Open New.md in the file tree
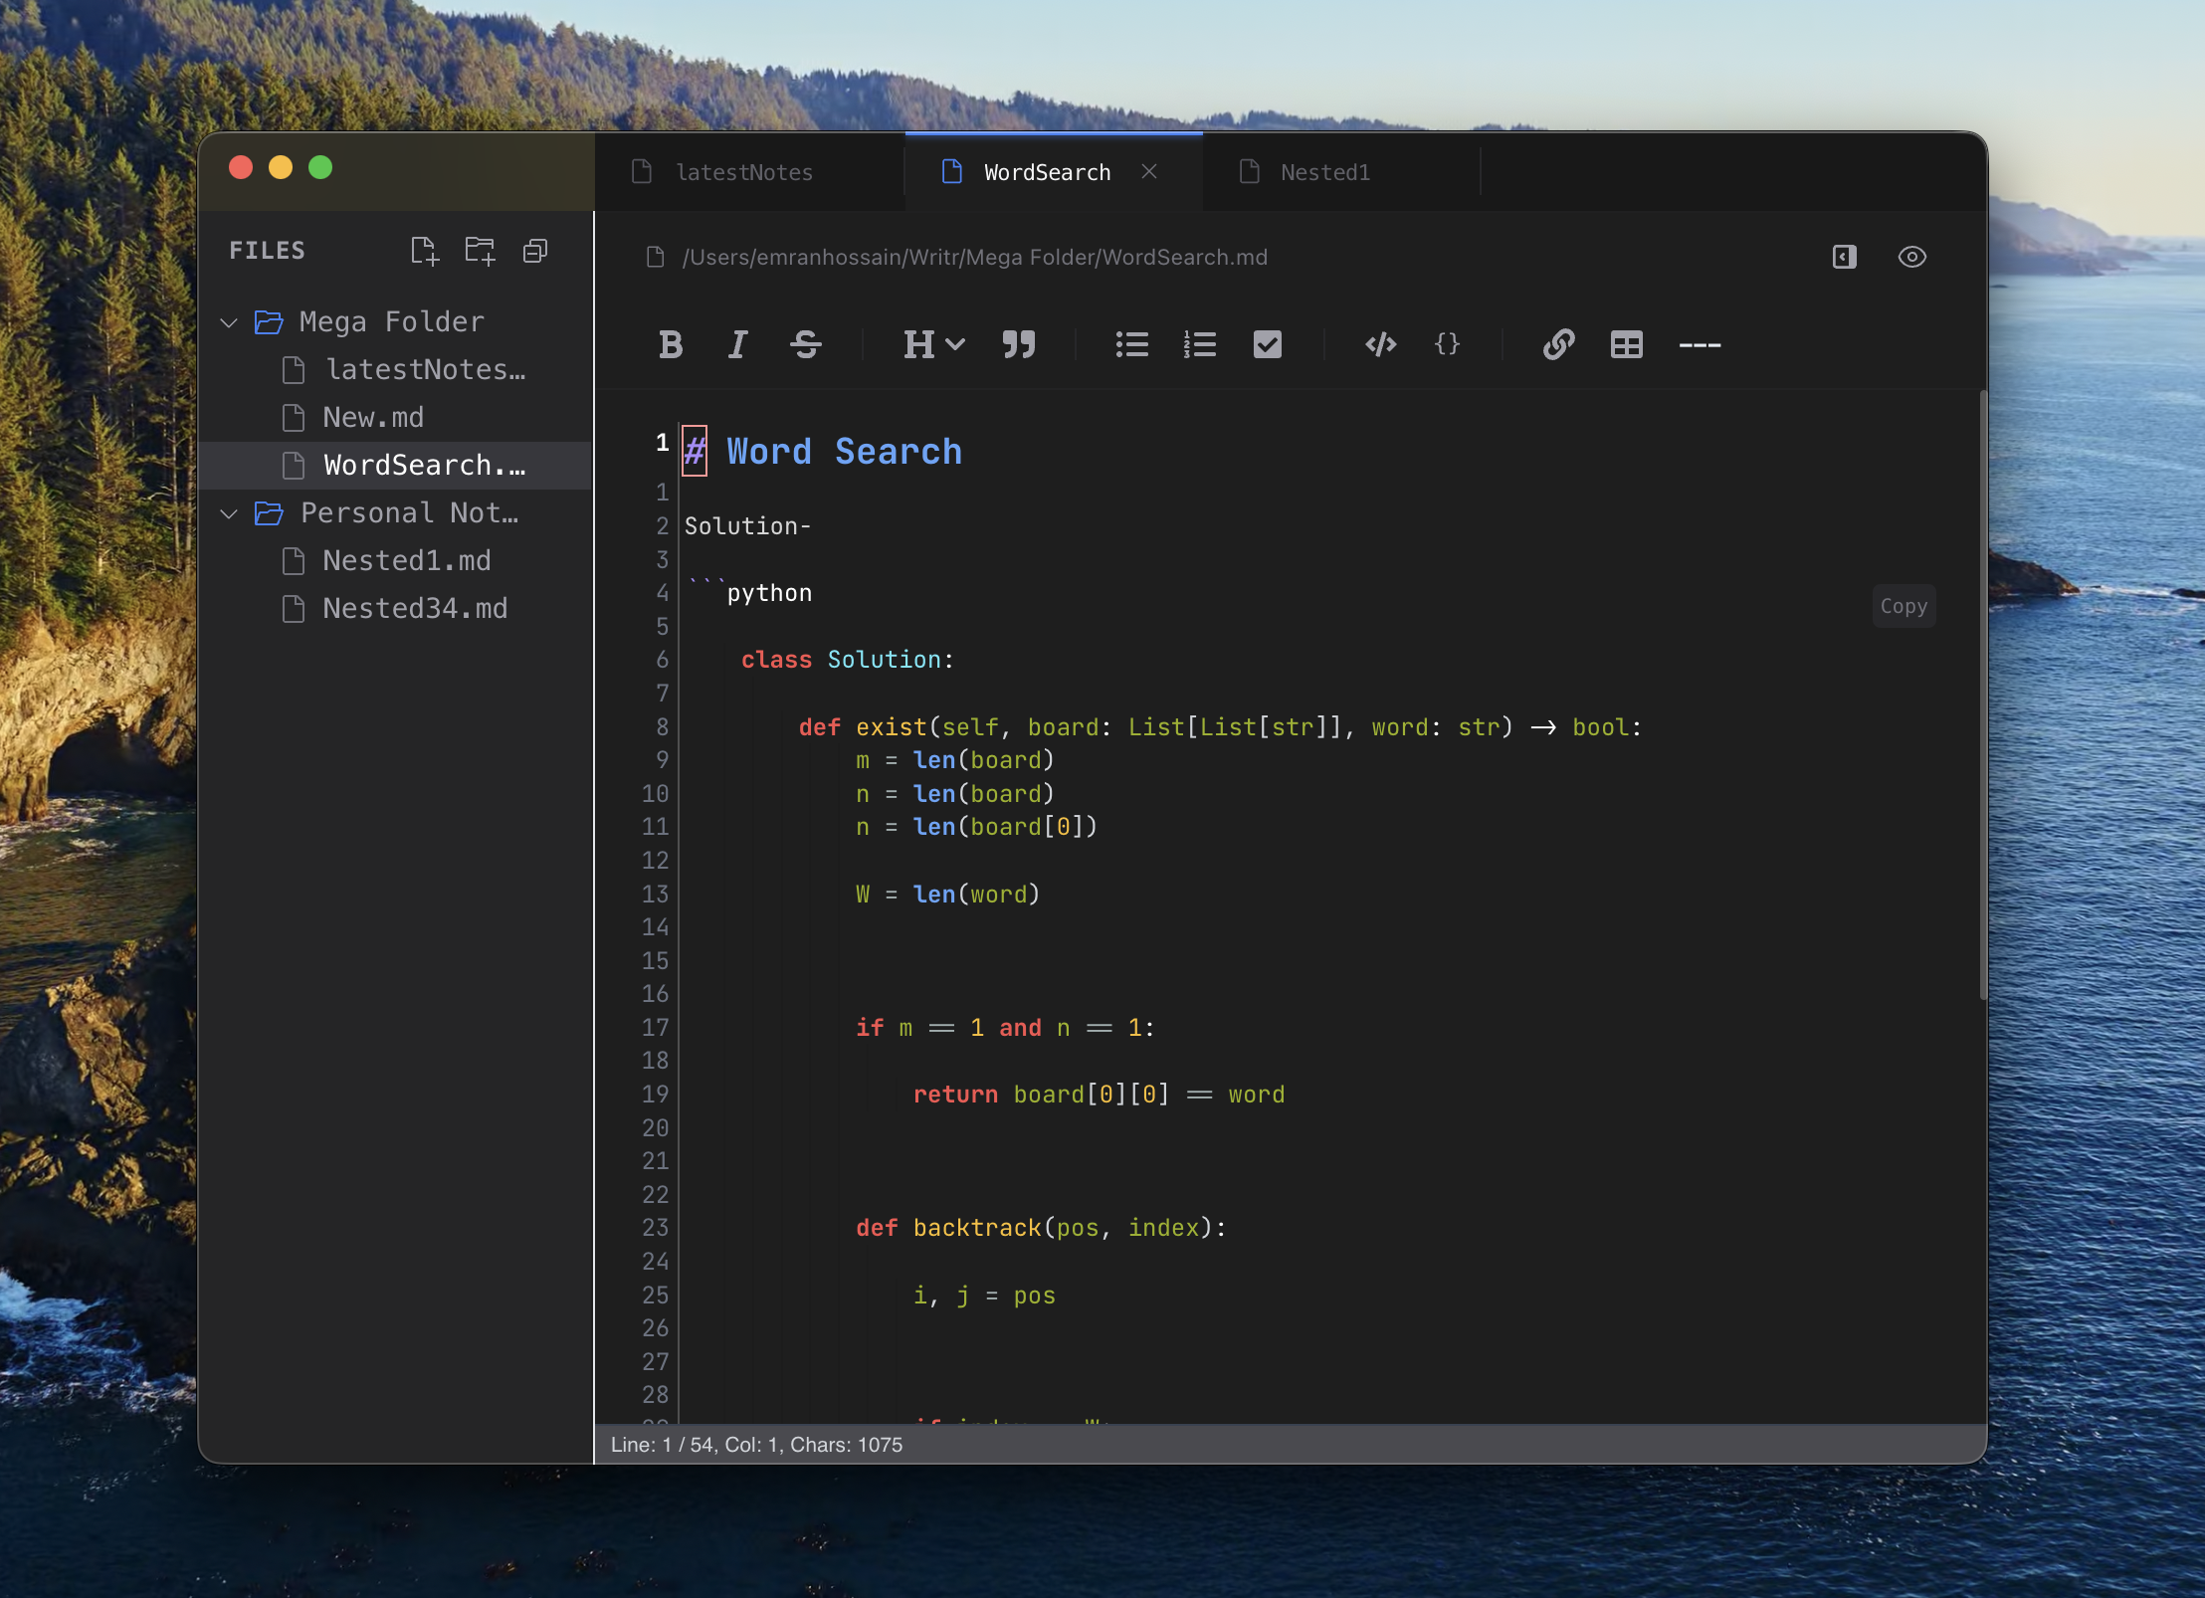 [x=396, y=418]
